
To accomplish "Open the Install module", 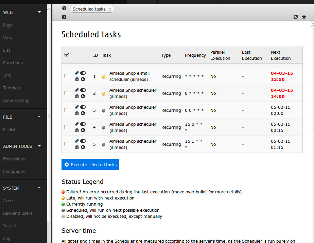I will 9,226.
